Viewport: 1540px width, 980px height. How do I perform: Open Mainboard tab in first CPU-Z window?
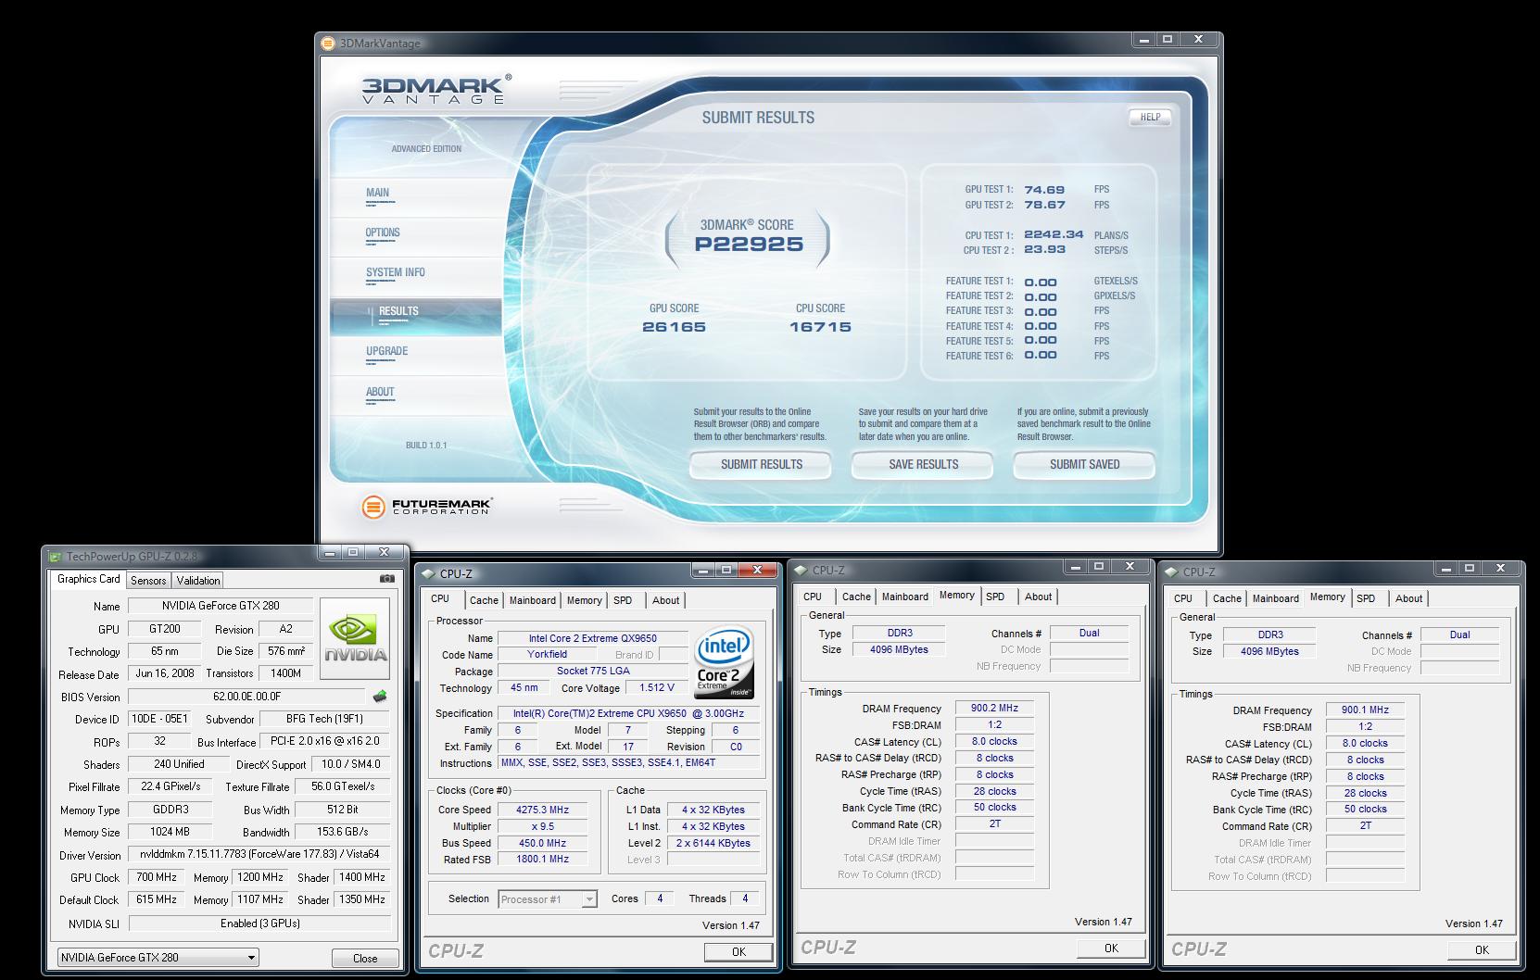[533, 600]
